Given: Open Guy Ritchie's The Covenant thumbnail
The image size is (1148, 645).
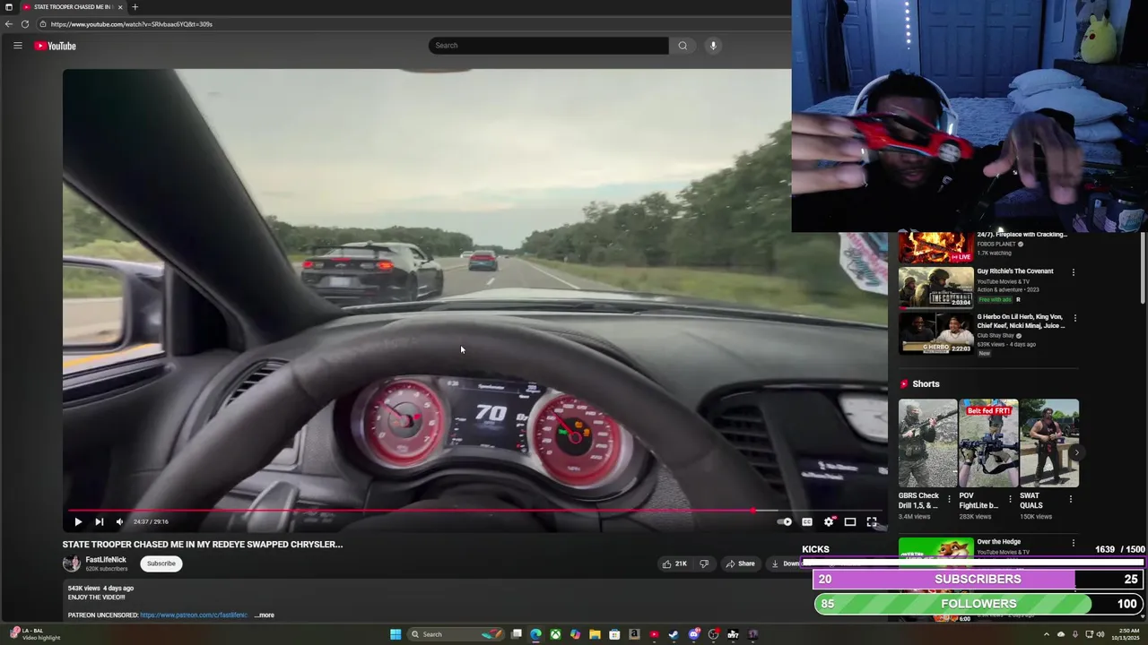Looking at the screenshot, I should (935, 287).
